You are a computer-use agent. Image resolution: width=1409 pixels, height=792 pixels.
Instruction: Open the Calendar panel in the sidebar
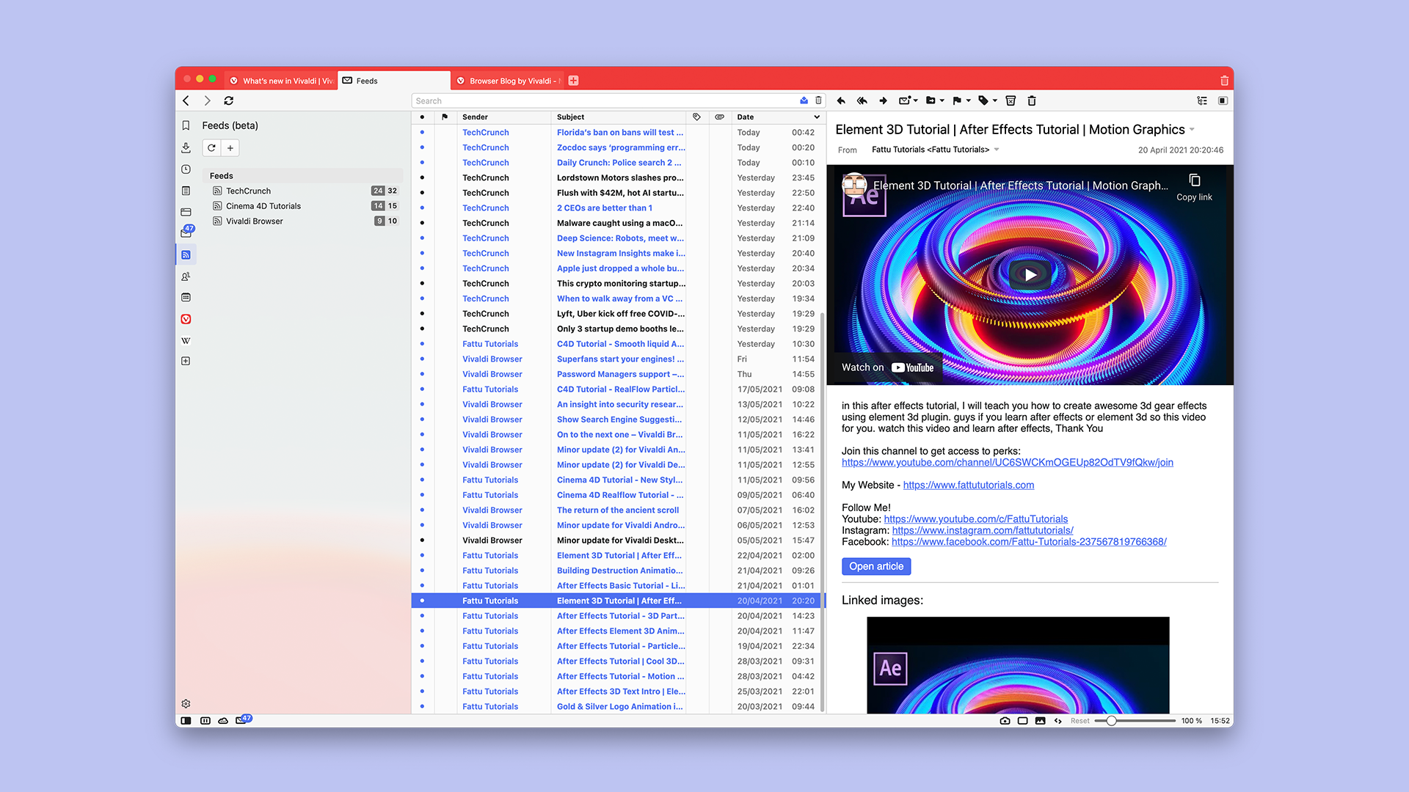point(186,297)
